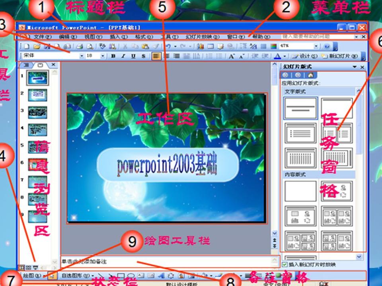Open the 插入 (Insert) menu
382x286 pixels.
[x=119, y=37]
